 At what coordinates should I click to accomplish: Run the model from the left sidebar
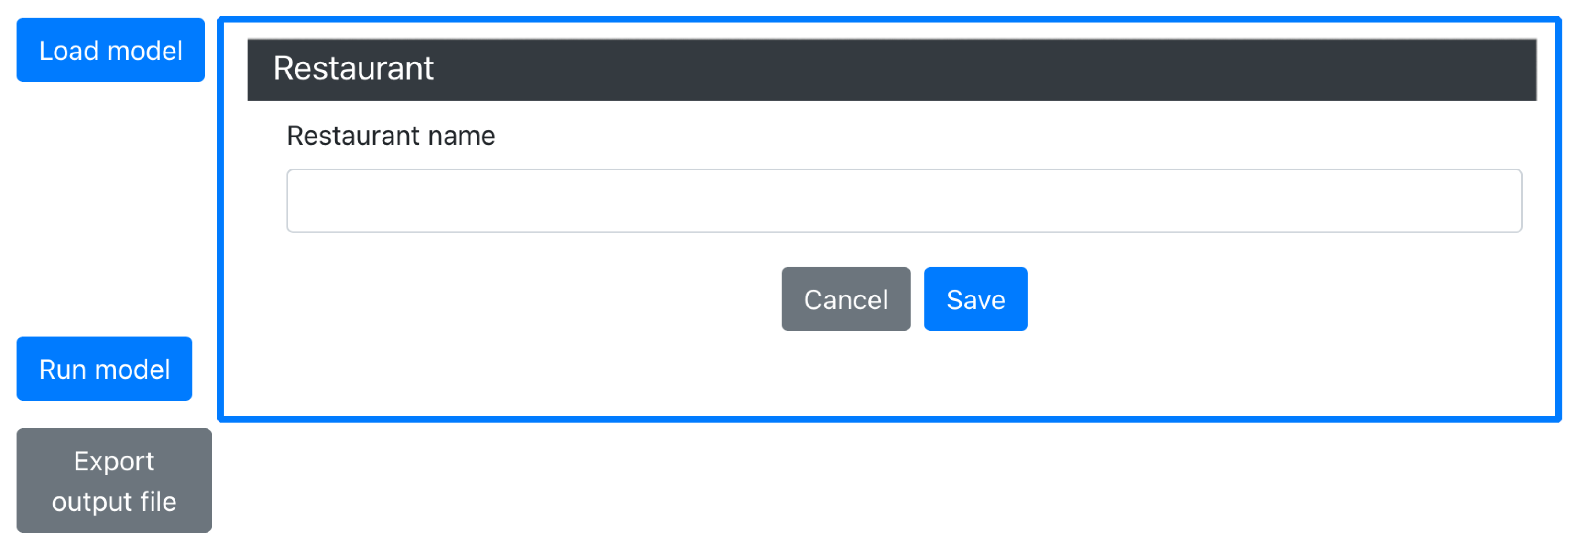105,369
